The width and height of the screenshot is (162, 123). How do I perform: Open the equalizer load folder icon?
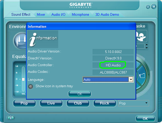point(142,76)
